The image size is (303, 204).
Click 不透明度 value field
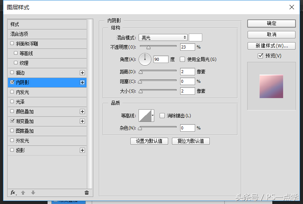point(187,47)
